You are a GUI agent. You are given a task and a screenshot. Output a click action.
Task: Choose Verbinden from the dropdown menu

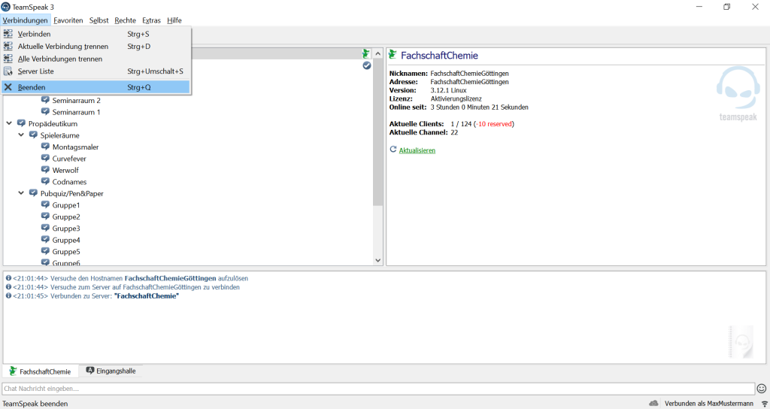[x=95, y=34]
